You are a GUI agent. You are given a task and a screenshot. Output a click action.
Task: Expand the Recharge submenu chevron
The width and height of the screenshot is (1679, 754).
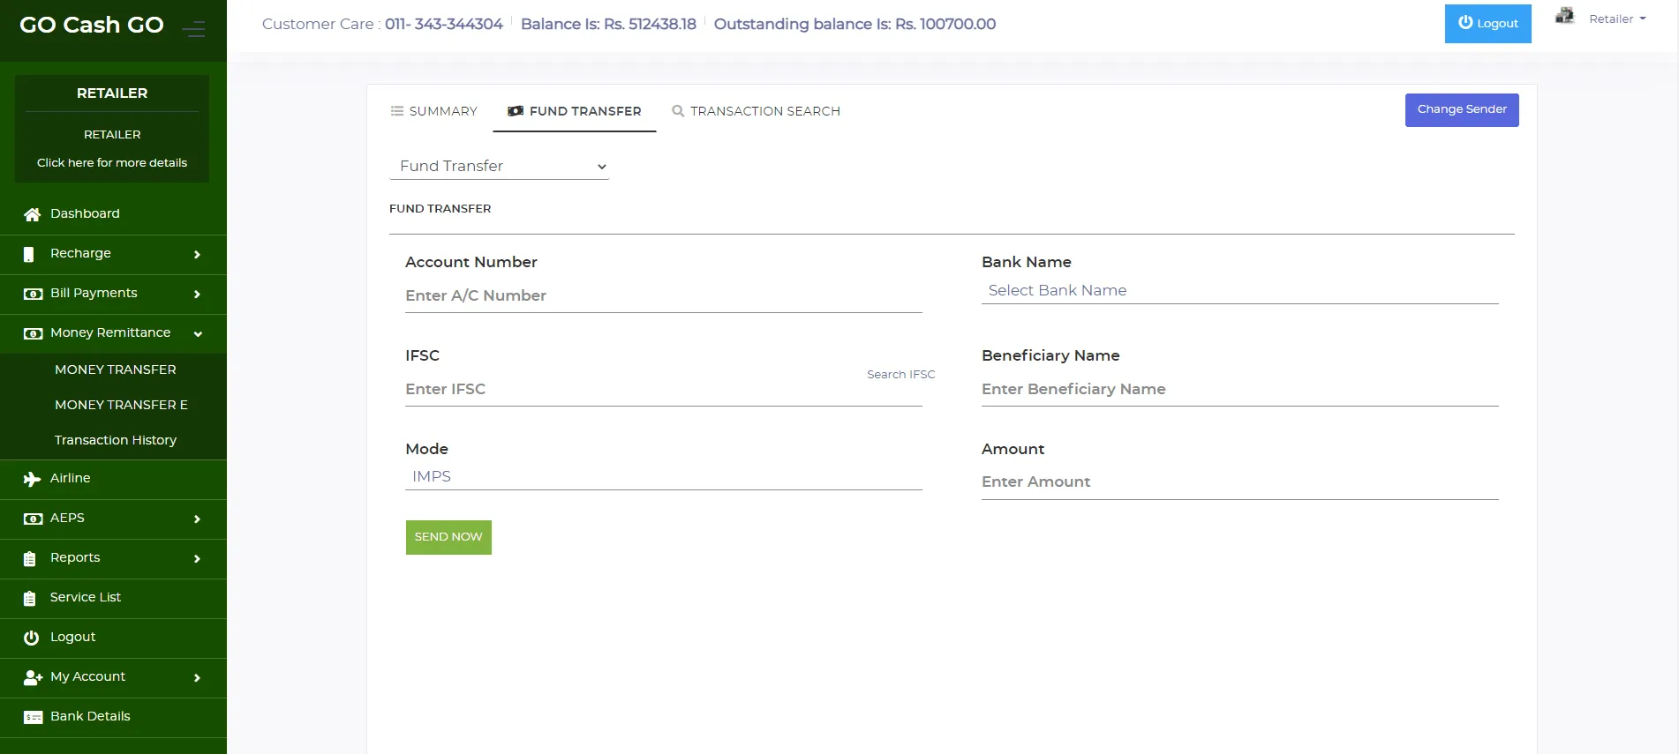tap(197, 254)
